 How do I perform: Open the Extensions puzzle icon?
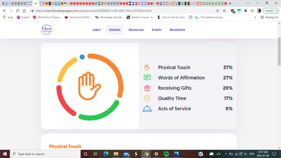coord(246,11)
